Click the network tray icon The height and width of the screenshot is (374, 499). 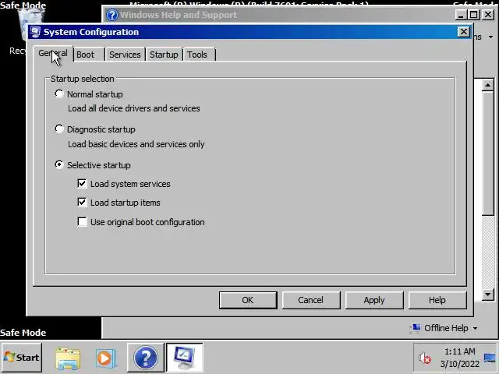490,358
